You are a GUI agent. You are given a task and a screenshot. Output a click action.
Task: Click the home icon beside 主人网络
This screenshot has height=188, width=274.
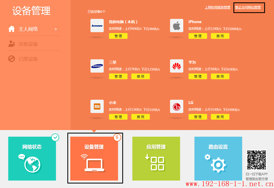(x=11, y=29)
